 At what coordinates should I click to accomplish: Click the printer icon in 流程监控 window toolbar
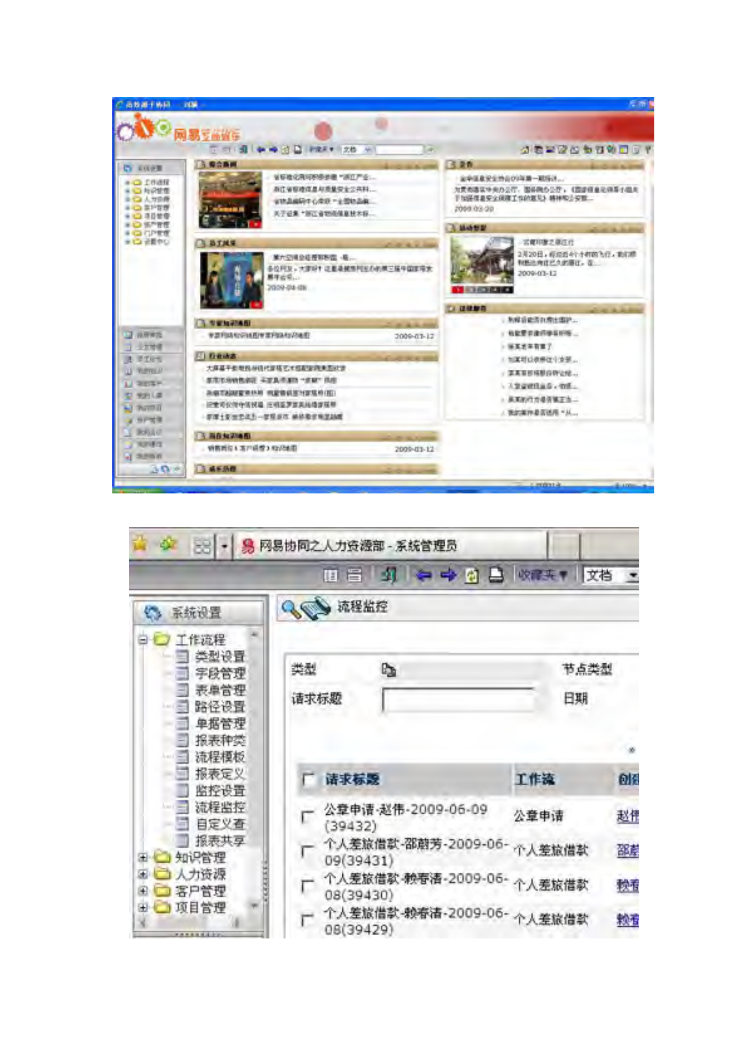tap(496, 575)
